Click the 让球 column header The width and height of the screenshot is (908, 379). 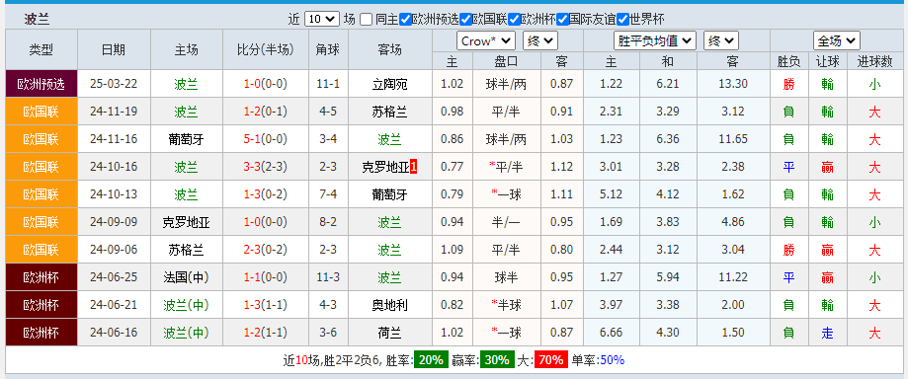click(x=827, y=61)
